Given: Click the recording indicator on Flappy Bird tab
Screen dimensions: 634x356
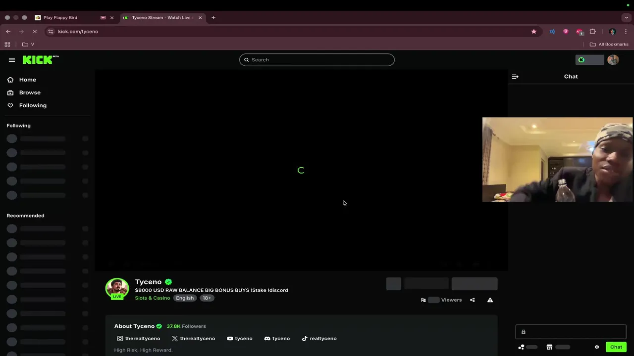Looking at the screenshot, I should pyautogui.click(x=103, y=17).
